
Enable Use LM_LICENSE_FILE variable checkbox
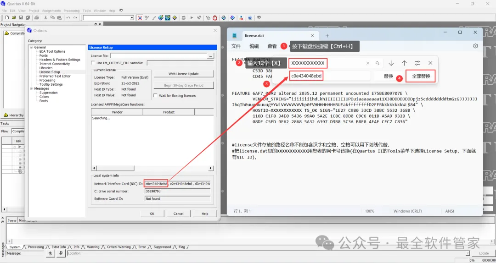point(93,63)
